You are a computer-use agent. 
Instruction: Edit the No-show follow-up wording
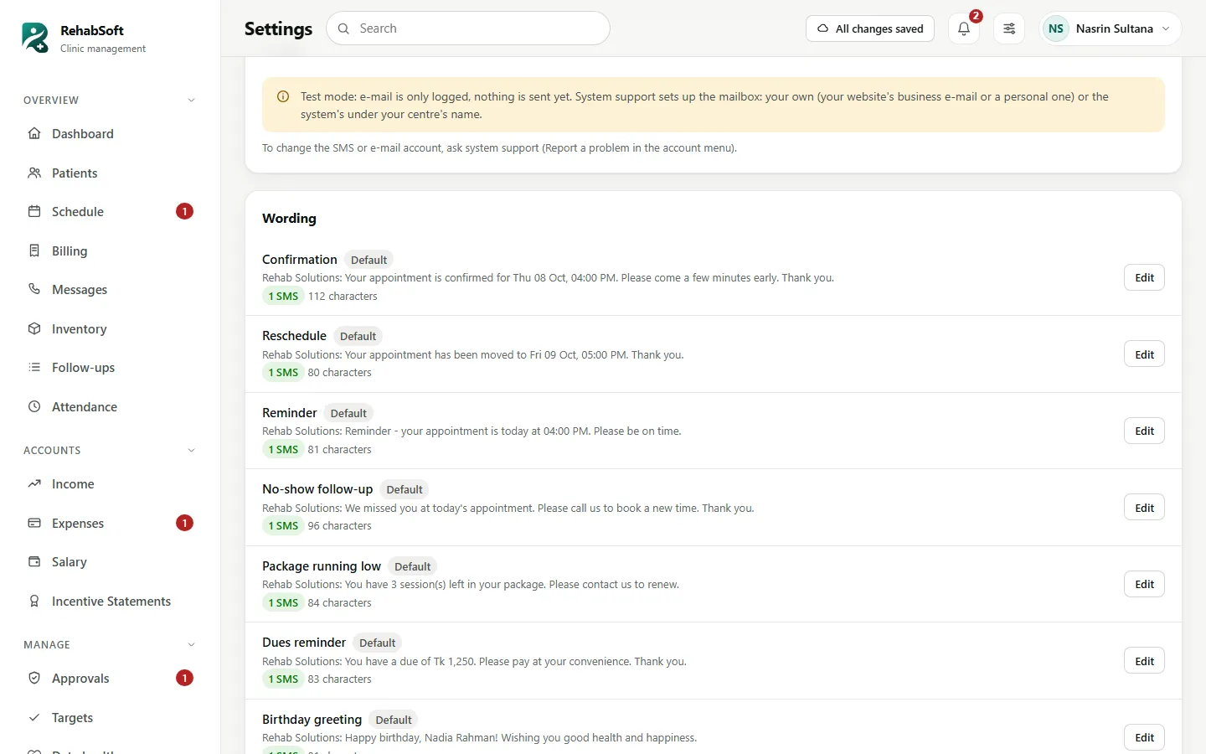[1144, 508]
